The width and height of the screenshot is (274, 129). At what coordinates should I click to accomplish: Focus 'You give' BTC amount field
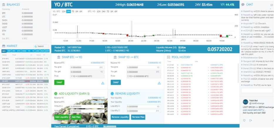coord(87,67)
